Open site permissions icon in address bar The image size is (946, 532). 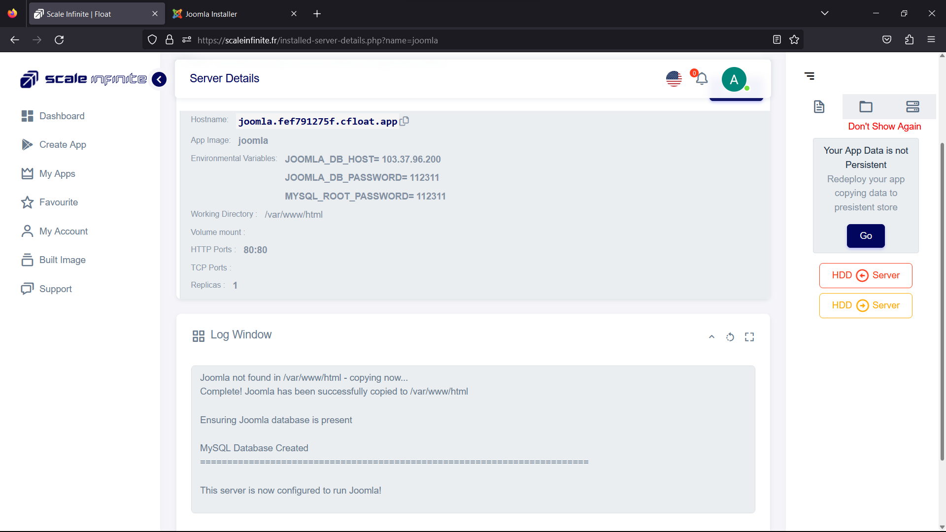[x=187, y=40]
